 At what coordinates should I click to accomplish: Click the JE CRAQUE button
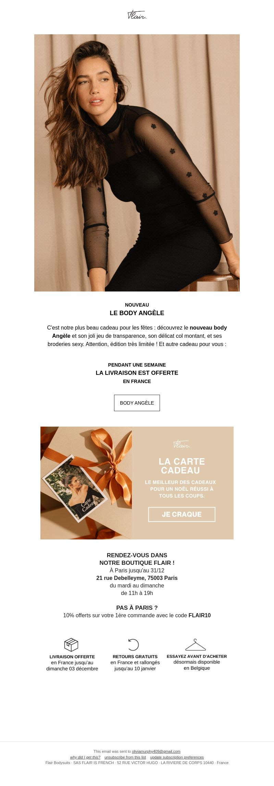[x=182, y=514]
